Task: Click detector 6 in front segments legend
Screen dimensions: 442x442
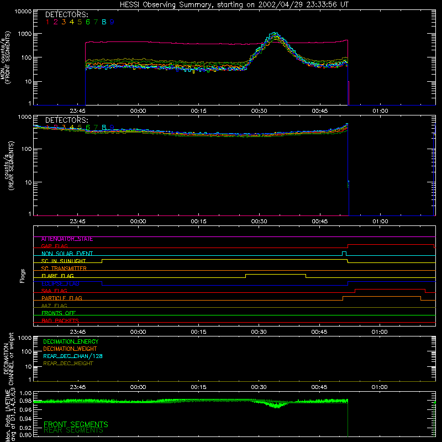Action: (88, 22)
